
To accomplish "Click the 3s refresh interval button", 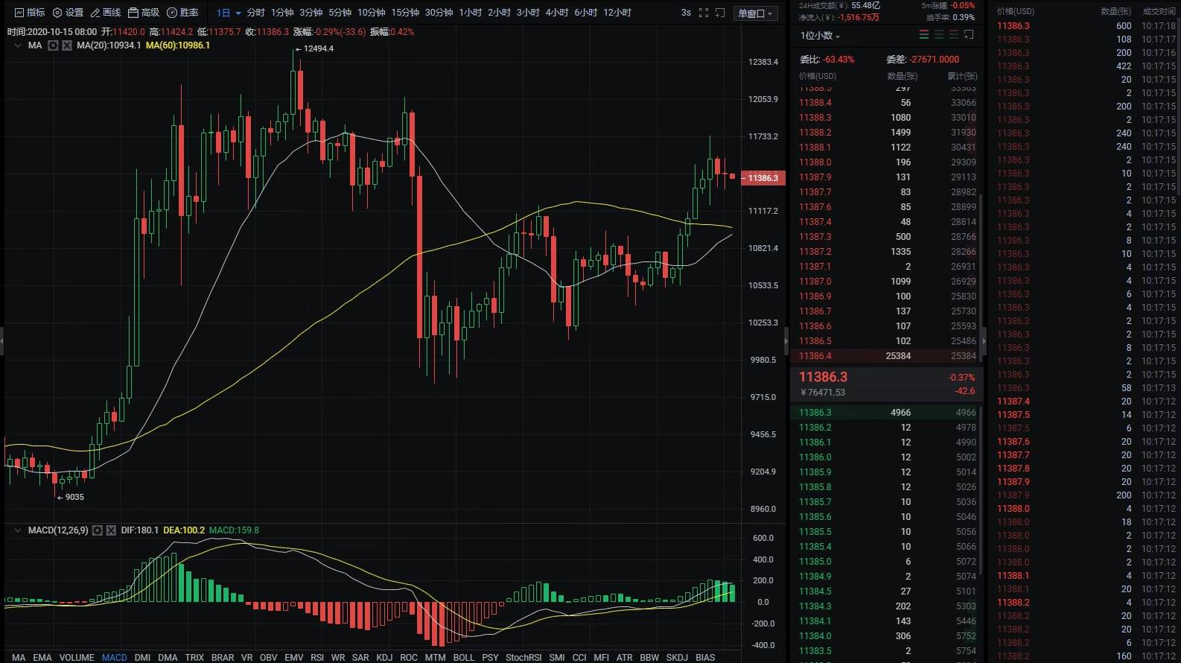I will [x=686, y=13].
